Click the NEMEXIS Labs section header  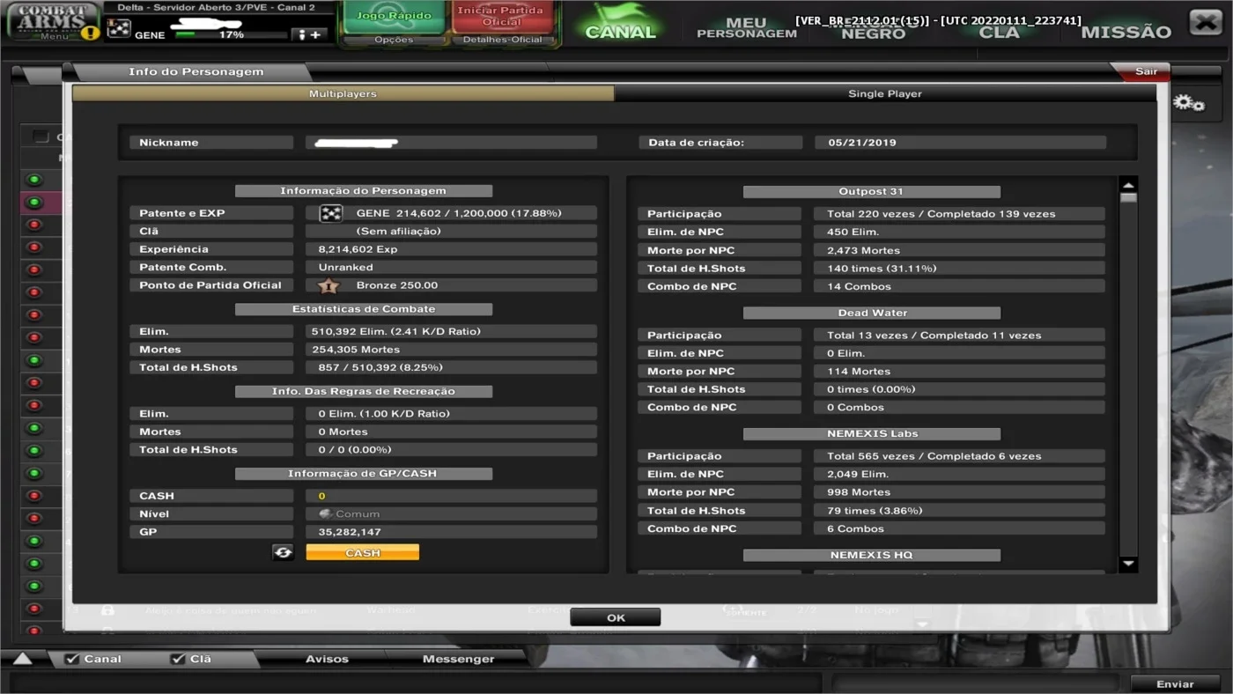click(871, 433)
